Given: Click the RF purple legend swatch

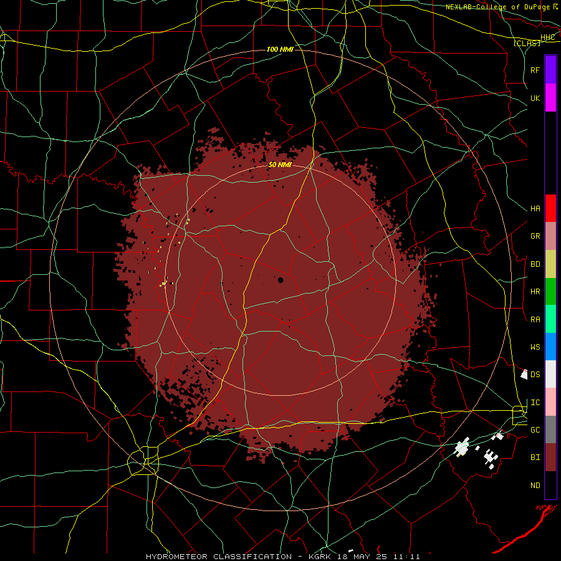Looking at the screenshot, I should (550, 70).
